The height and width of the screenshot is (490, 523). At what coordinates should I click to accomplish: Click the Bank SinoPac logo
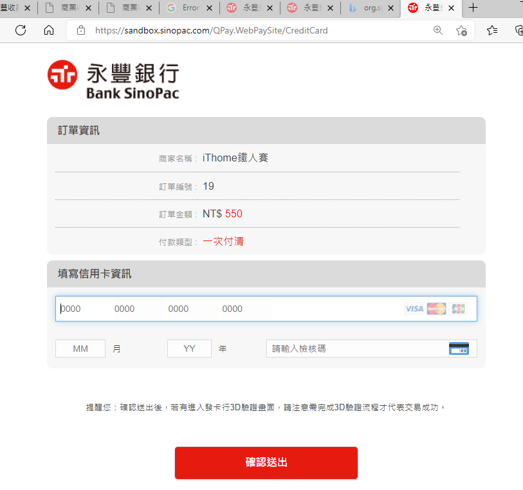[x=113, y=80]
